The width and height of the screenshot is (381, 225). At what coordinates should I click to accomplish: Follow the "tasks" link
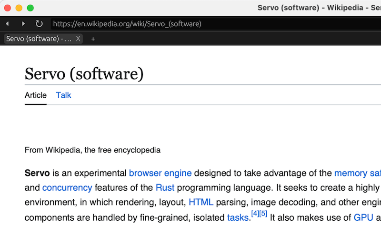click(x=238, y=217)
